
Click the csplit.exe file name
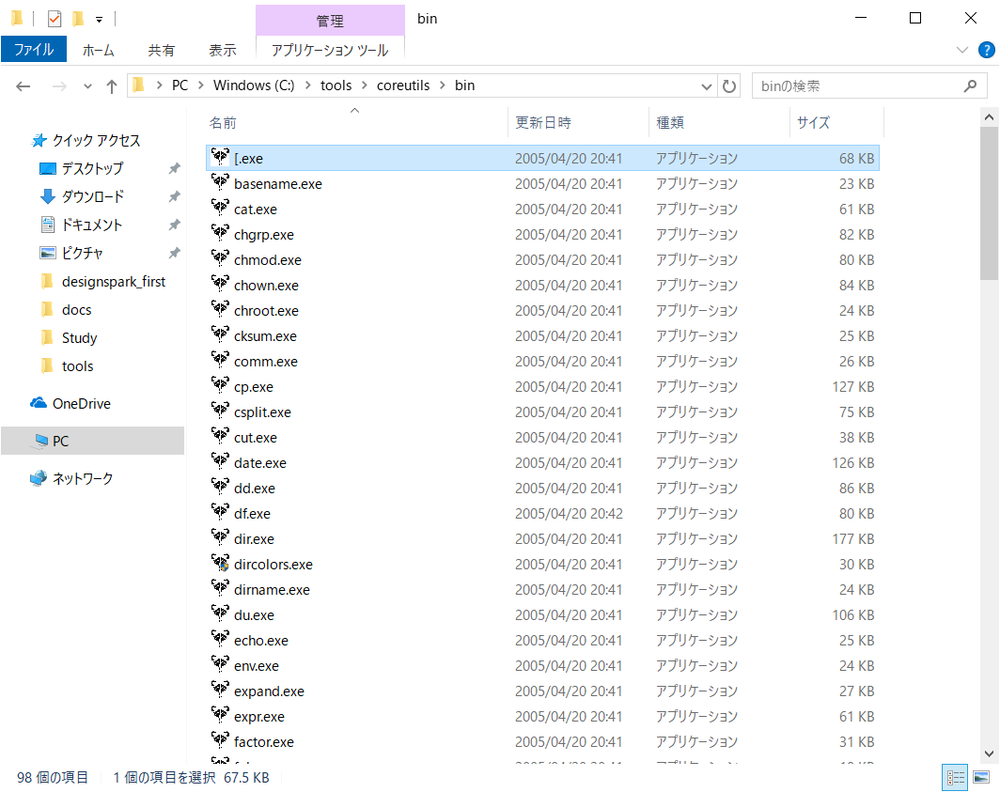(262, 412)
